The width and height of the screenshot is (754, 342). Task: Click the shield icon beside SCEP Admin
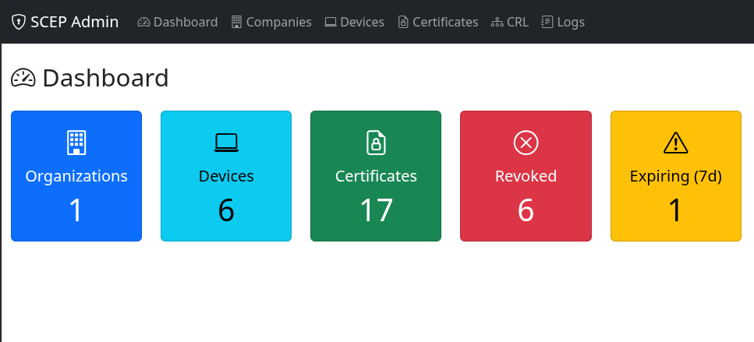19,22
